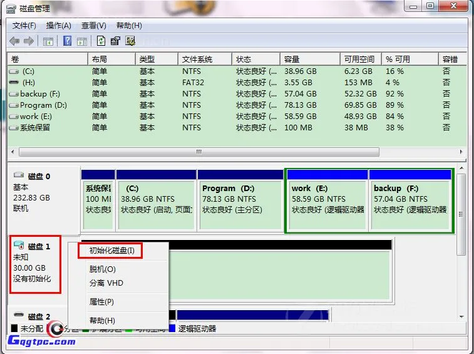Screen dimensions: 474x354
Task: Select the 系统保留 volume drive icon
Action: pos(14,128)
